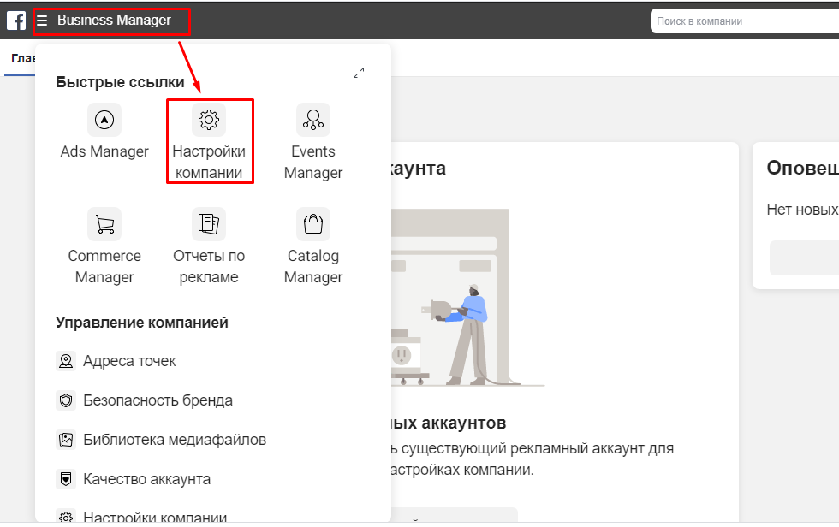This screenshot has height=527, width=839.
Task: Open 'Настройки компании' gear shortcut
Action: pyautogui.click(x=209, y=120)
